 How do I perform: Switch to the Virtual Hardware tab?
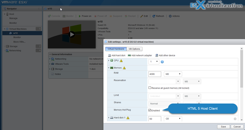pyautogui.click(x=116, y=49)
